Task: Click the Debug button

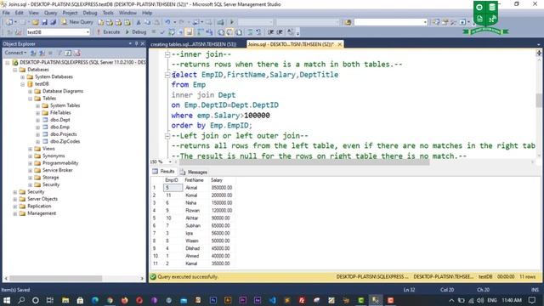Action: pos(136,32)
